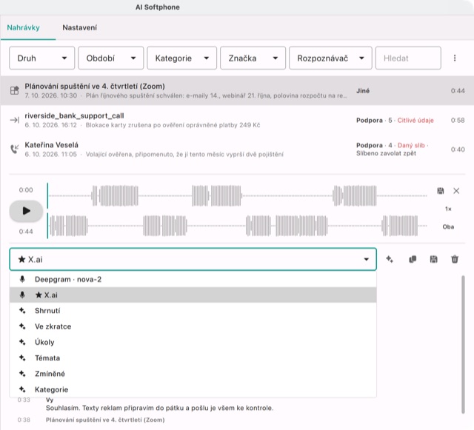Image resolution: width=474 pixels, height=430 pixels.
Task: Change the 1x playback speed
Action: click(x=448, y=209)
